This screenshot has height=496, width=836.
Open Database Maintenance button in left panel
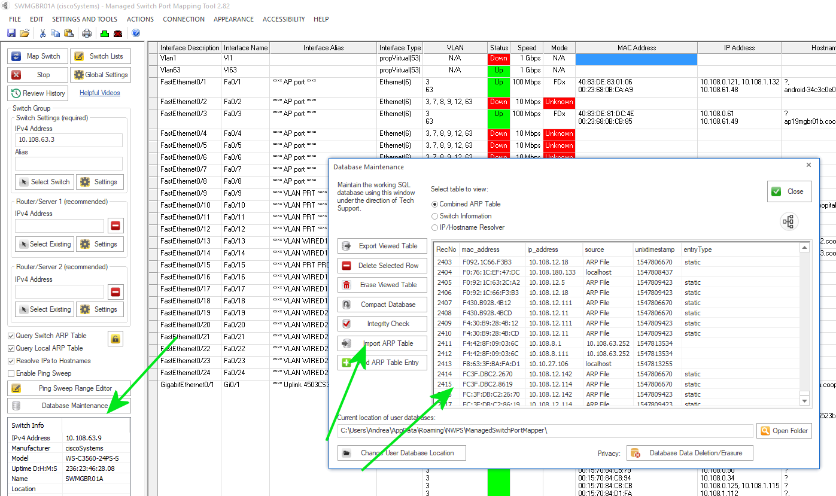(69, 406)
